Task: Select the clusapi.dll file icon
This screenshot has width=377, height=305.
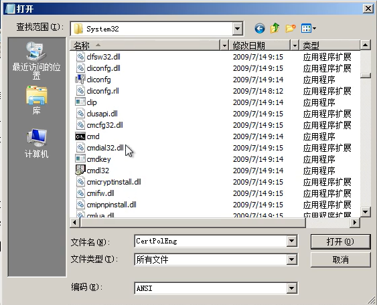Action: [x=80, y=114]
